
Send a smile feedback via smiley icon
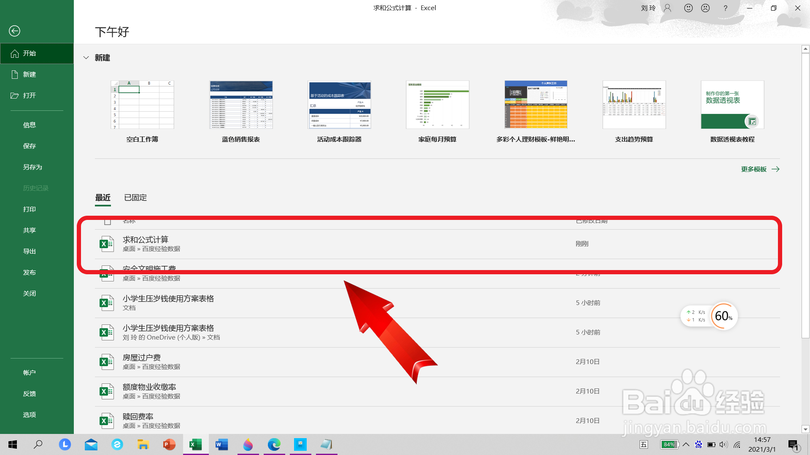[688, 8]
